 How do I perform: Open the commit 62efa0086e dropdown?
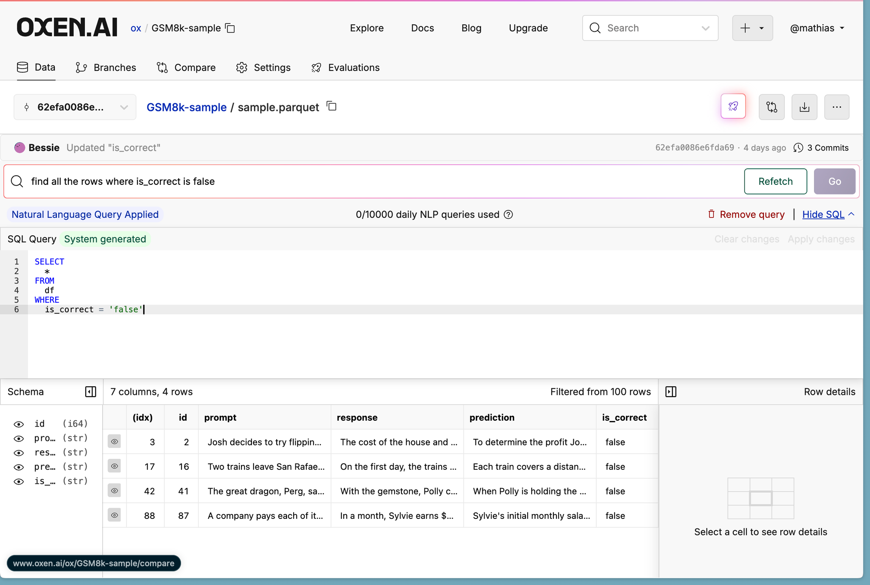pyautogui.click(x=75, y=107)
